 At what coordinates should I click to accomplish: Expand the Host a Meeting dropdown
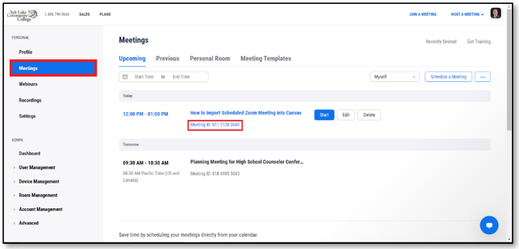pyautogui.click(x=468, y=15)
